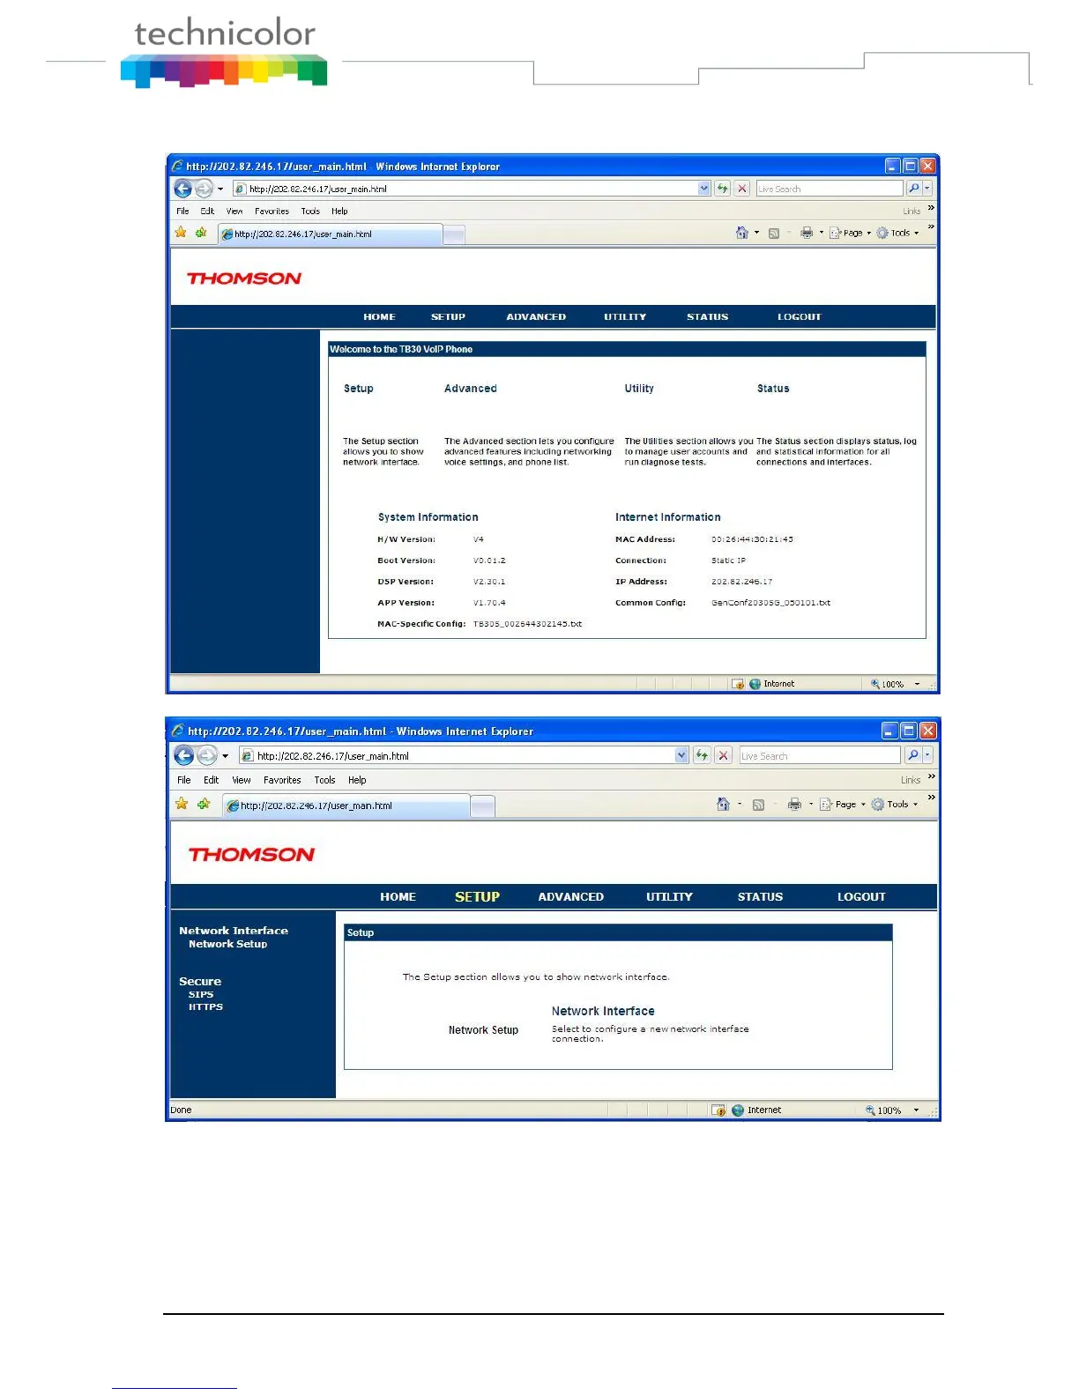Click the Feeds icon in bottom window toolbar

[758, 805]
